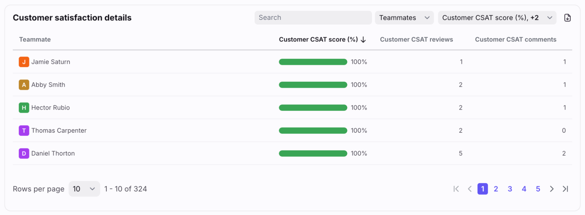The height and width of the screenshot is (215, 585).
Task: Open Thomas Carpenter's teammate row
Action: pos(59,131)
